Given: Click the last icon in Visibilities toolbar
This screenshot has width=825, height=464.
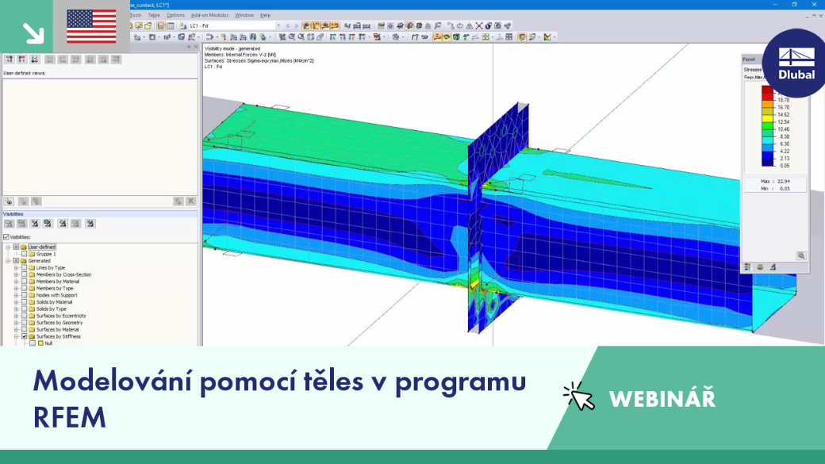Looking at the screenshot, I should pos(90,224).
